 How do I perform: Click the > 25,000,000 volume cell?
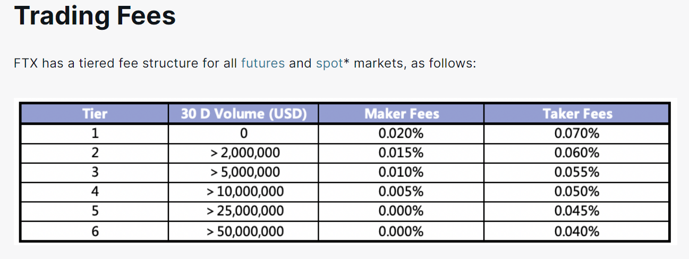coord(244,211)
